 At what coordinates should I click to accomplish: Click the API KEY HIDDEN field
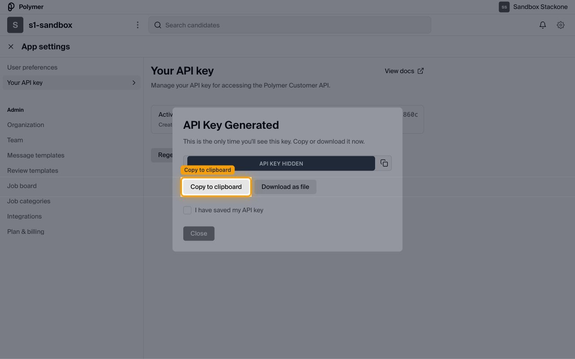click(281, 163)
